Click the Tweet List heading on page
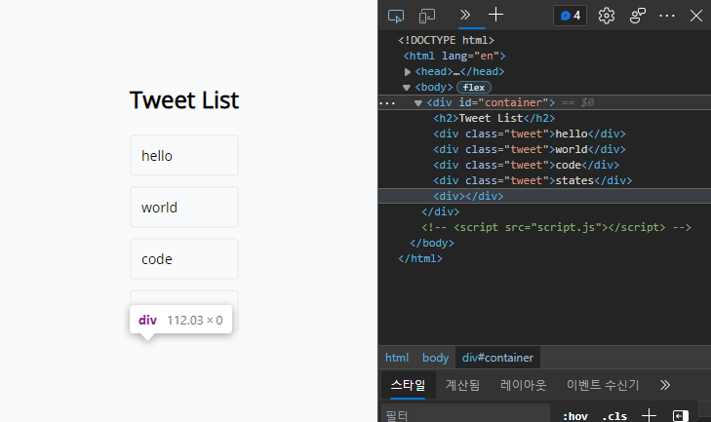 (184, 100)
